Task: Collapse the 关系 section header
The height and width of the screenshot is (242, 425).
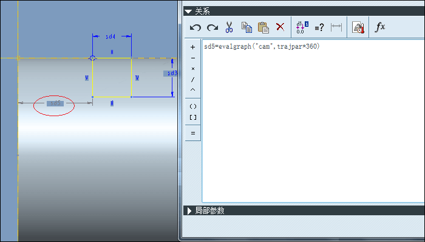Action: 188,12
